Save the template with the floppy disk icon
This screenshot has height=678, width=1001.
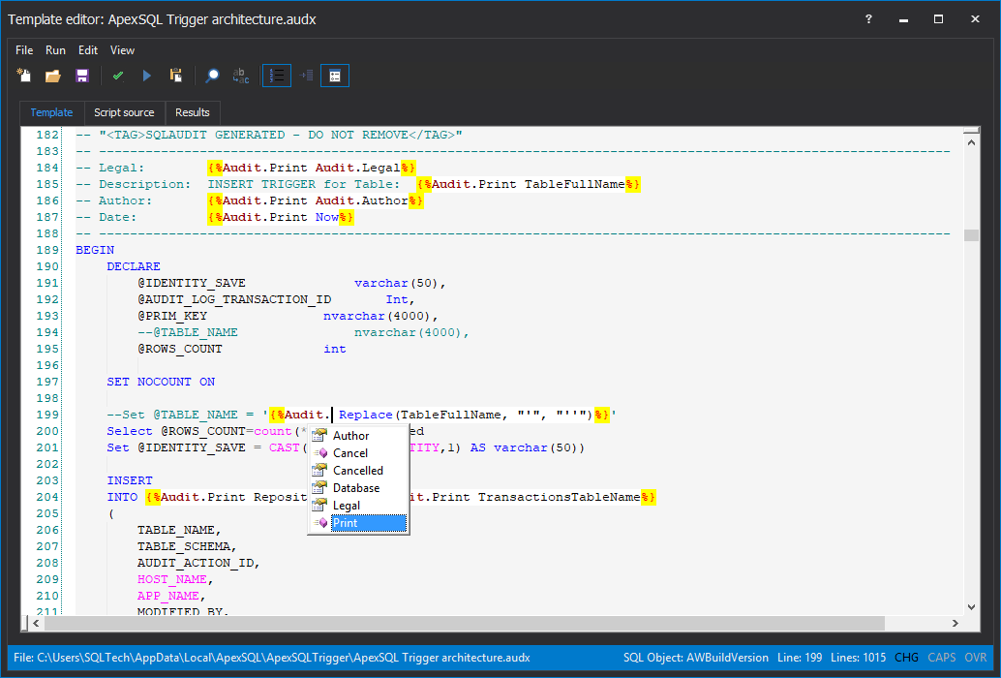tap(82, 76)
